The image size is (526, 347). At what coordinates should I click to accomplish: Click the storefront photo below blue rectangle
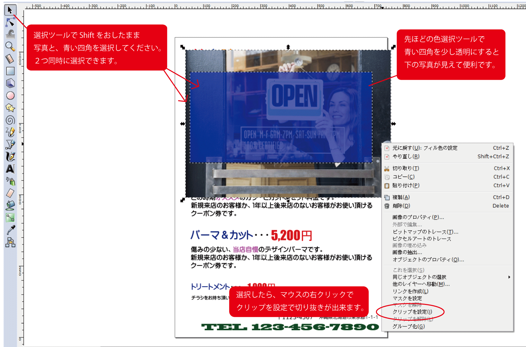(x=288, y=181)
